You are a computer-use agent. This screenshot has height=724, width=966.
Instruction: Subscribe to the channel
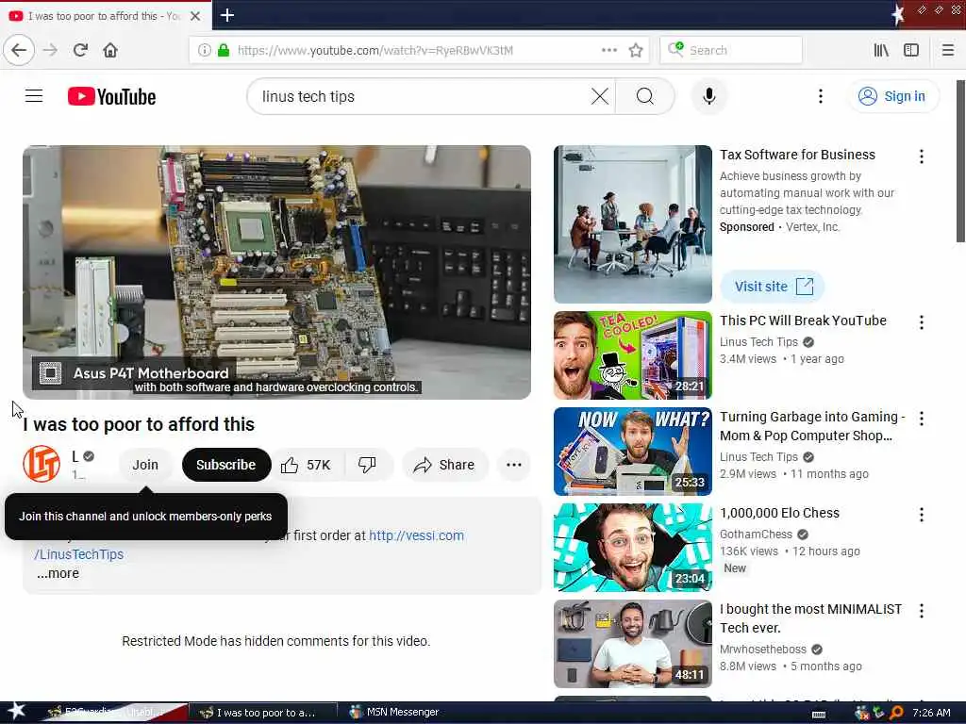pyautogui.click(x=226, y=465)
